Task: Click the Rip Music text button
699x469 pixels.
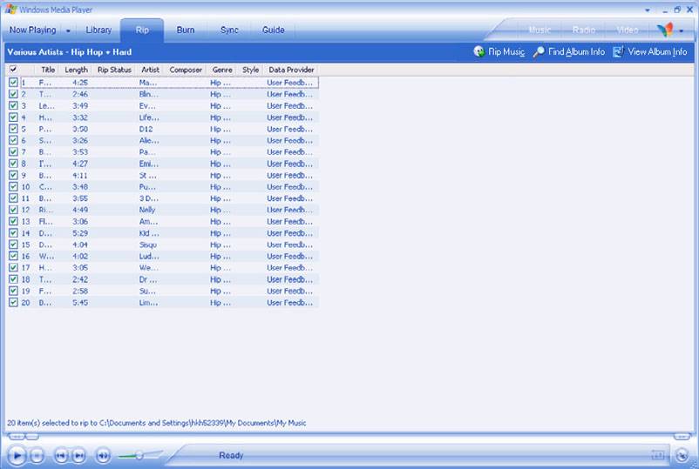Action: [506, 51]
